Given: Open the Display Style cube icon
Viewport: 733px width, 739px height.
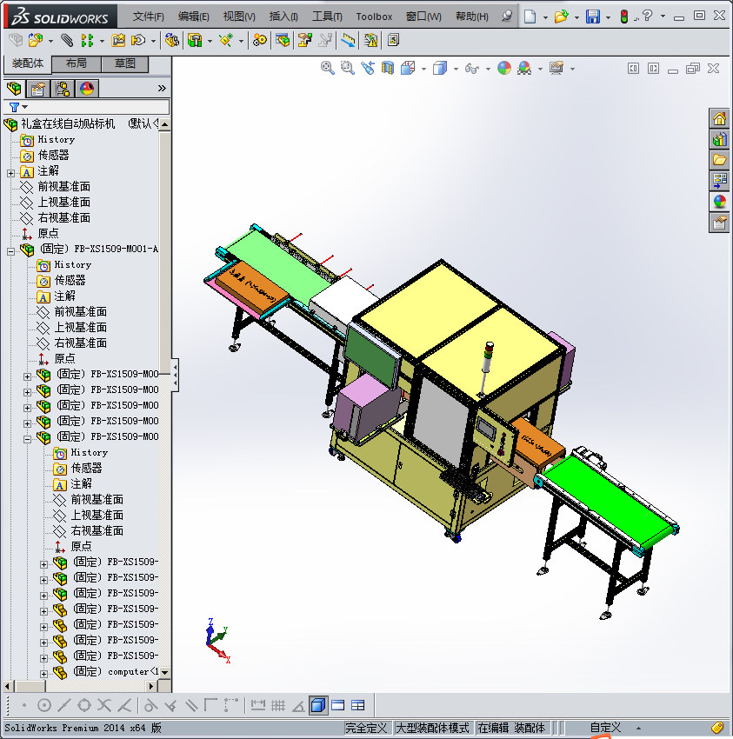Looking at the screenshot, I should (x=439, y=69).
